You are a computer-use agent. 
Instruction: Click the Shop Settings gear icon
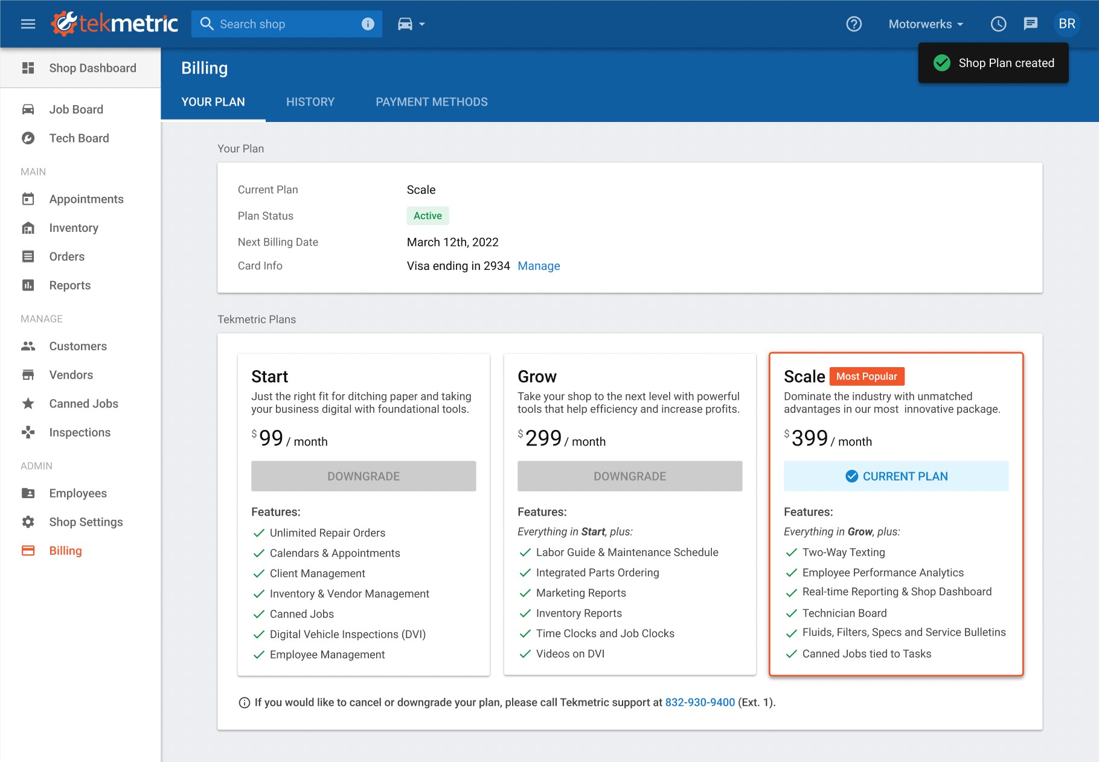28,522
